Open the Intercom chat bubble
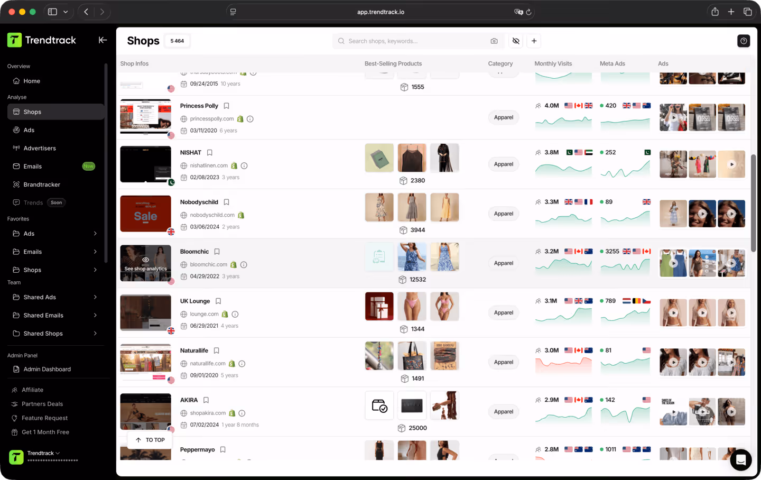Image resolution: width=761 pixels, height=480 pixels. (741, 460)
